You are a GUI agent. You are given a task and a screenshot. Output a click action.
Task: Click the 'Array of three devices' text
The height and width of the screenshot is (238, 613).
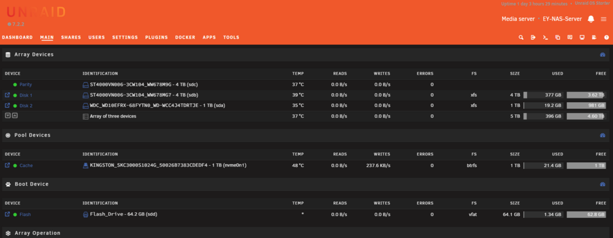(x=113, y=116)
